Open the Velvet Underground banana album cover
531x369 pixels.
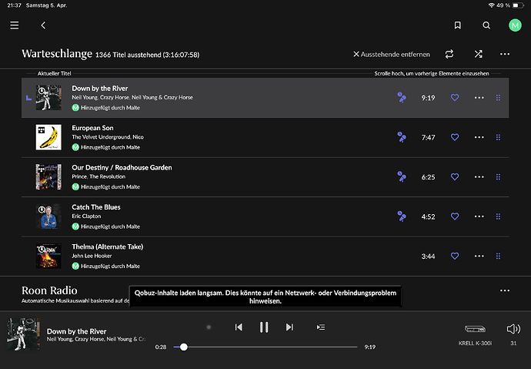[x=48, y=137]
